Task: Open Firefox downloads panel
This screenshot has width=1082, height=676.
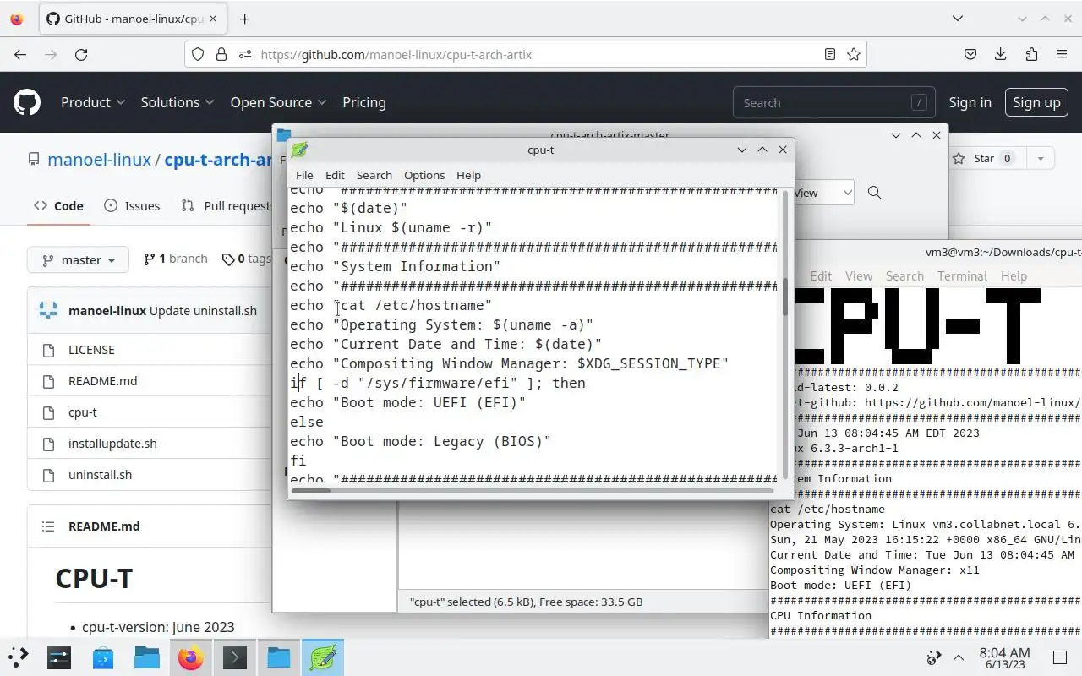Action: click(x=1001, y=54)
